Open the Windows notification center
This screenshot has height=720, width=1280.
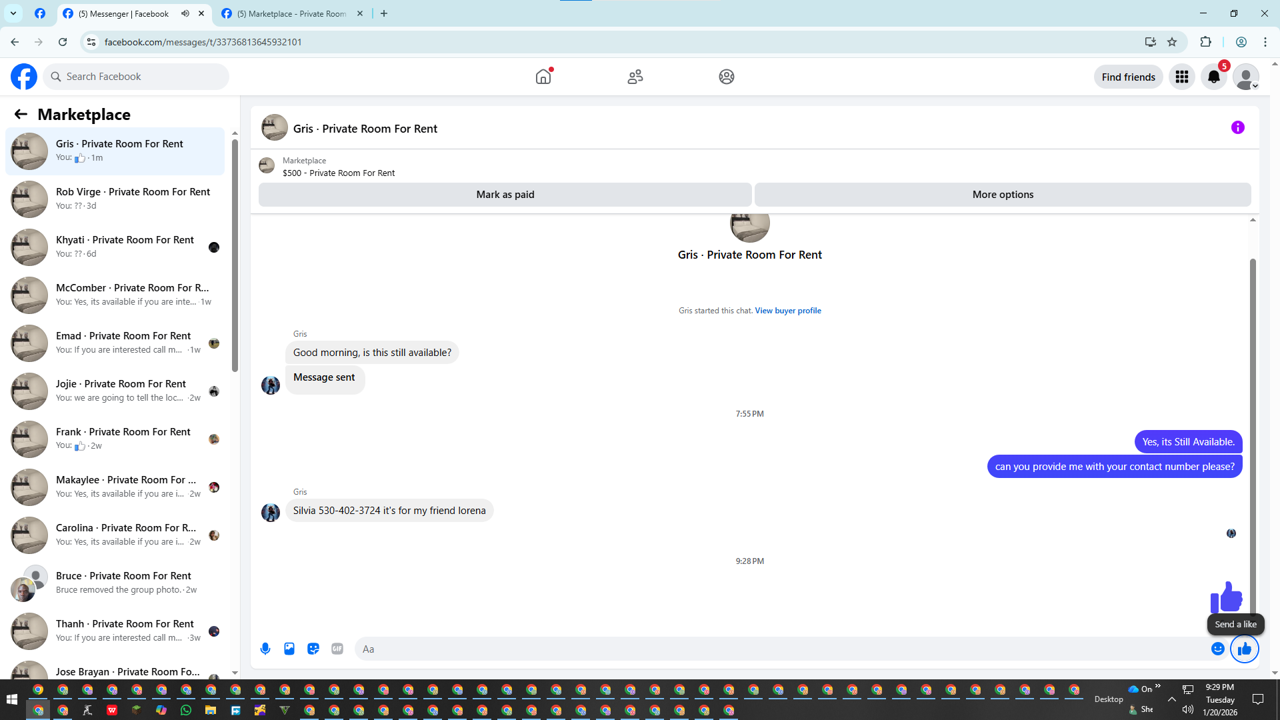pyautogui.click(x=1258, y=699)
